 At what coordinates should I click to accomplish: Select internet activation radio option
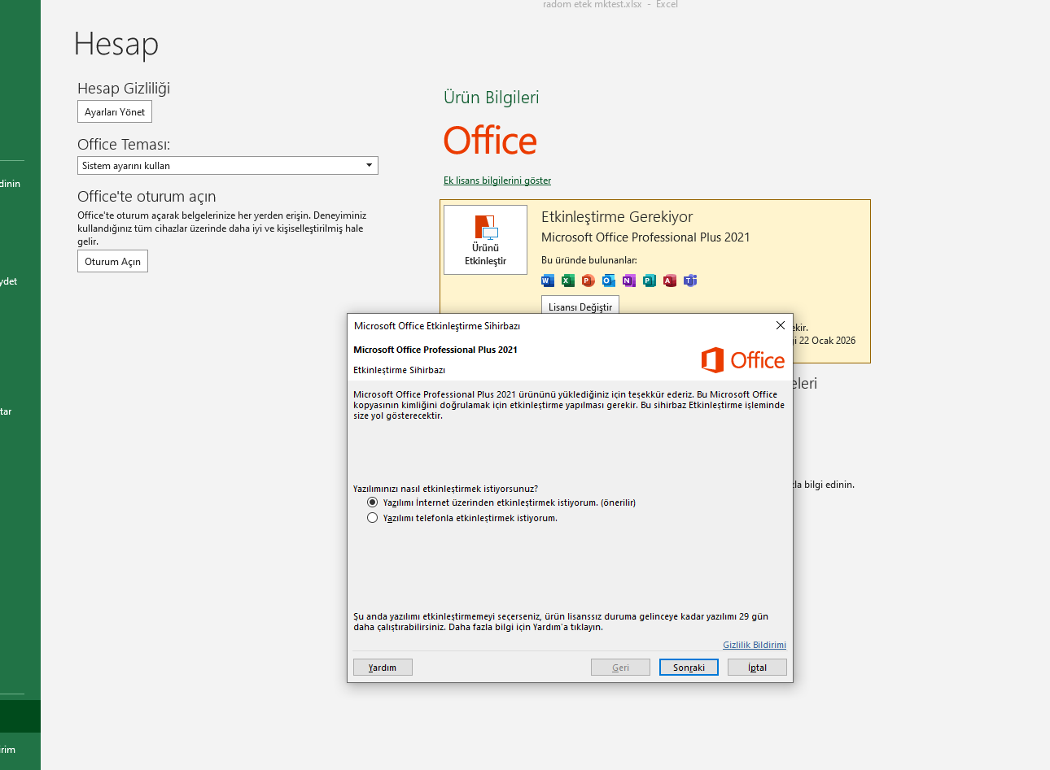coord(372,502)
